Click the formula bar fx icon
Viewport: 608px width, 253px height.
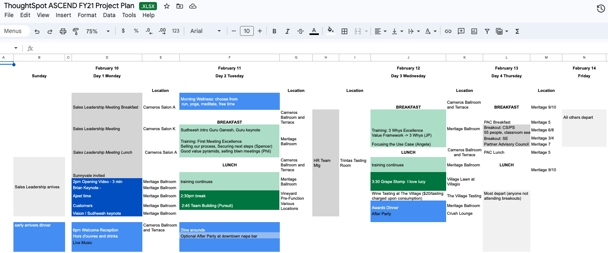point(30,48)
